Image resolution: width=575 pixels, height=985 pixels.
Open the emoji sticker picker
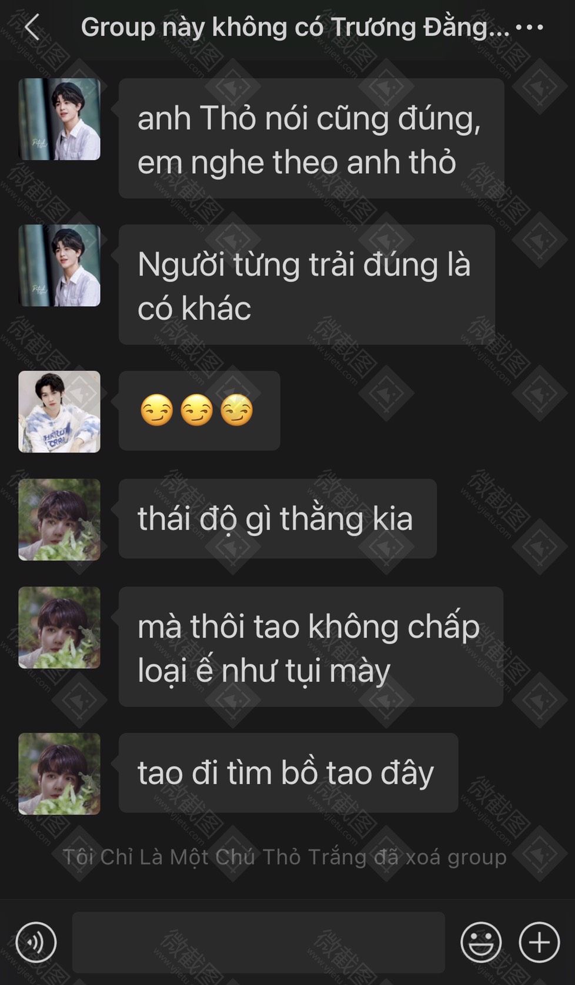481,942
